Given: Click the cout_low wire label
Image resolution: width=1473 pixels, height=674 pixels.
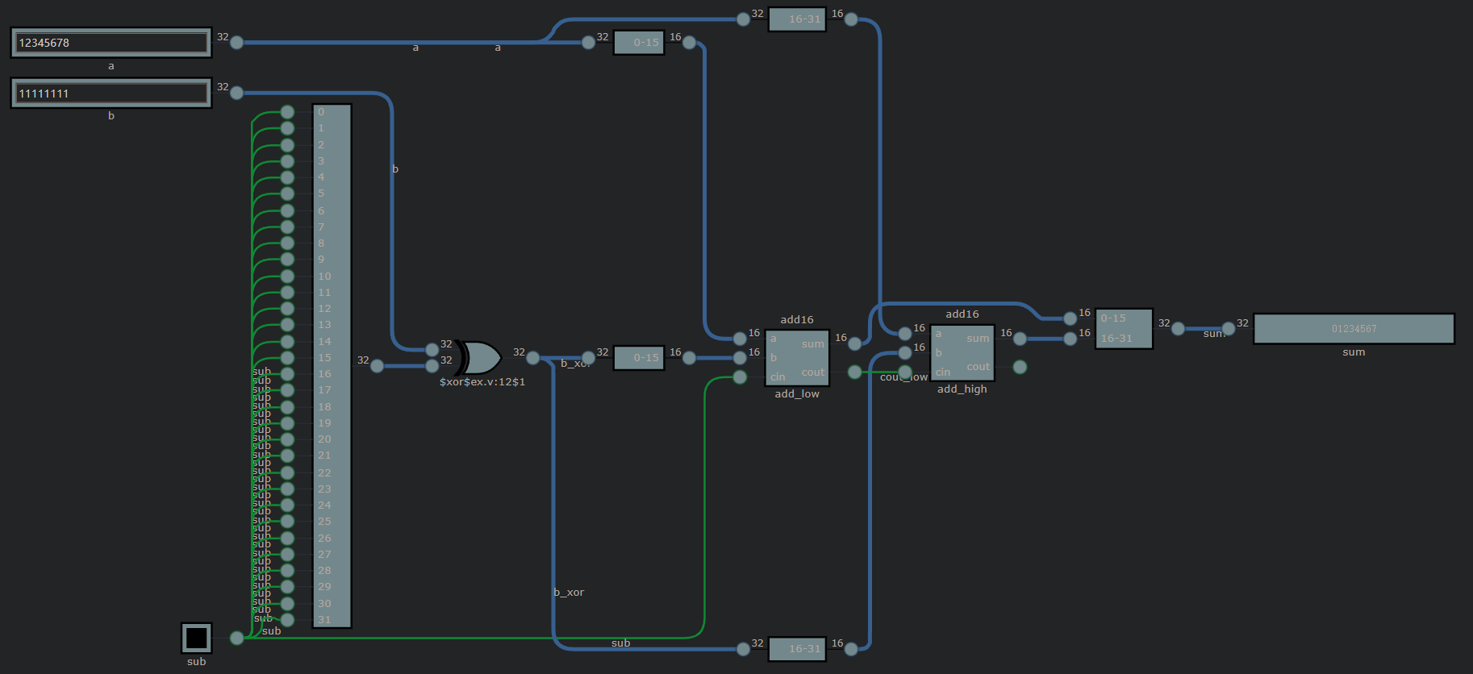Looking at the screenshot, I should coord(903,377).
